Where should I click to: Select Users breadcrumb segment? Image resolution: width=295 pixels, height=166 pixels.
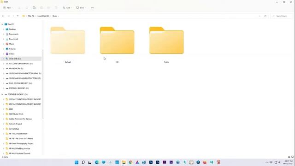click(x=54, y=16)
